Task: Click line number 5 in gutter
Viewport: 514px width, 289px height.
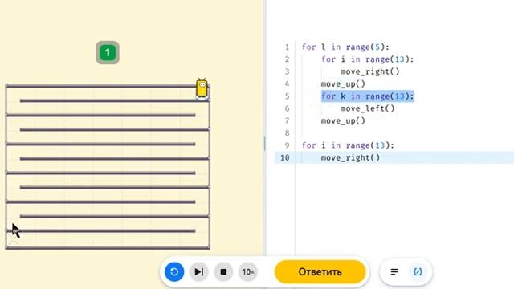Action: [288, 96]
